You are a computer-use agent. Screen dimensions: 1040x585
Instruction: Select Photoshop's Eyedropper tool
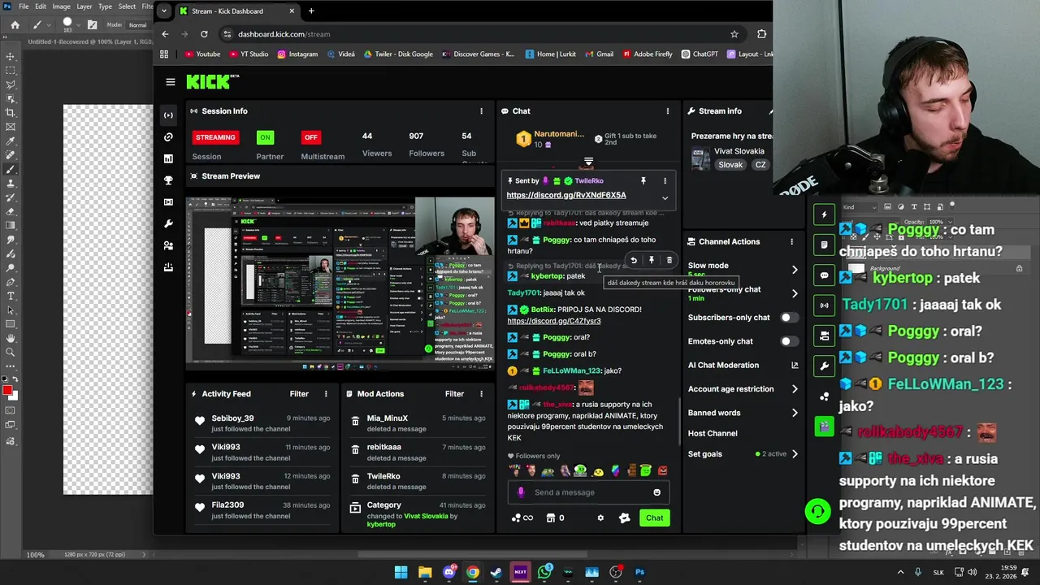[11, 141]
